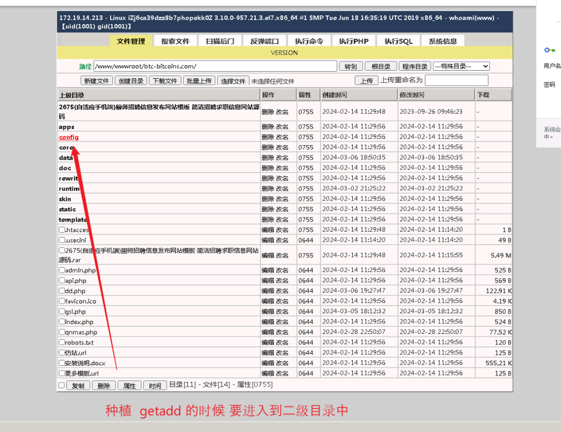The image size is (561, 432).
Task: Toggle the select-all checkbox beside 复制
Action: point(61,385)
